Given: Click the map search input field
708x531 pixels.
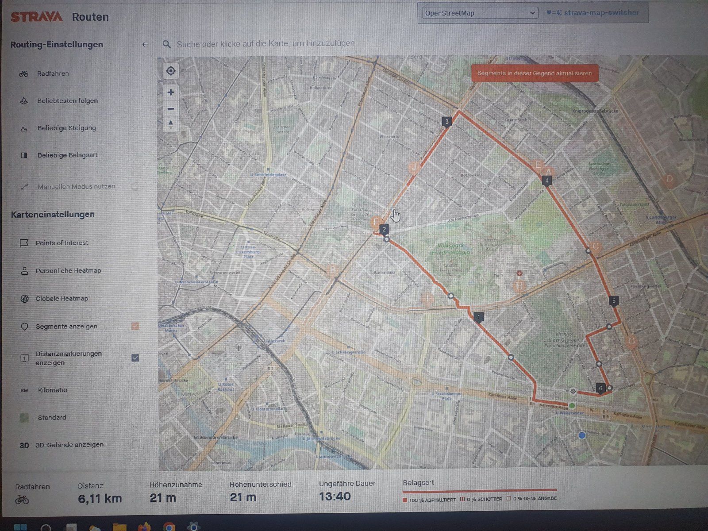Looking at the screenshot, I should pyautogui.click(x=265, y=44).
